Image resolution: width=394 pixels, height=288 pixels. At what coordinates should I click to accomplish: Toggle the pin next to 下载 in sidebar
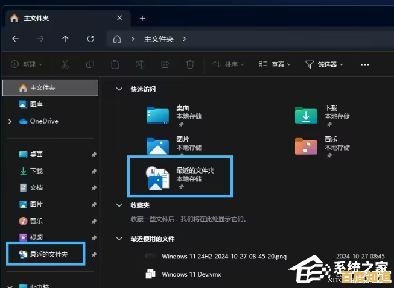(94, 171)
